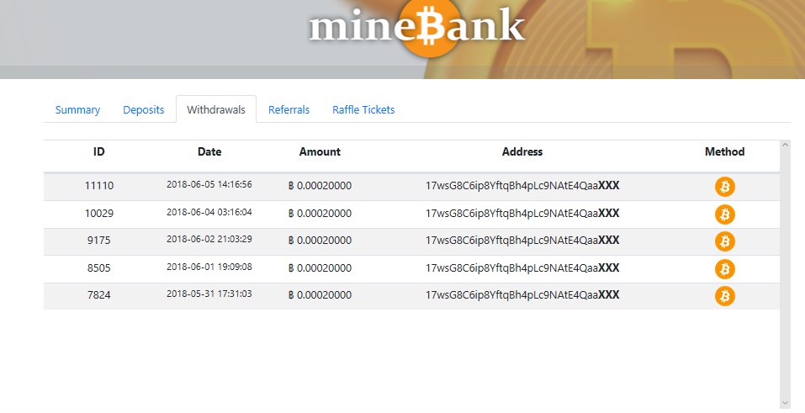805x413 pixels.
Task: Click the Amount column header
Action: 320,151
